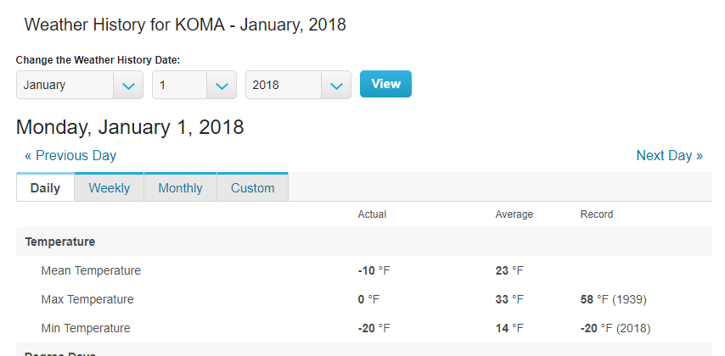
Task: Switch to the Weekly tab
Action: pos(110,188)
